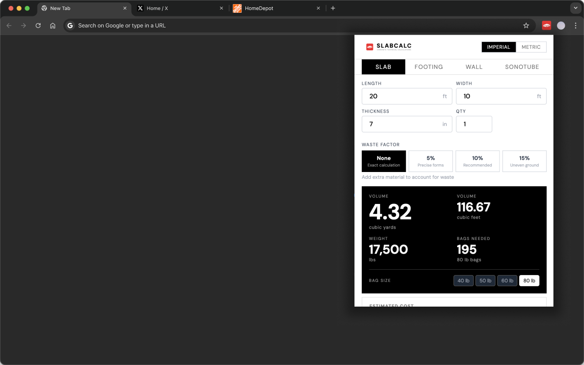Viewport: 584px width, 365px height.
Task: Select the 10% Recommended waste factor
Action: click(x=477, y=161)
